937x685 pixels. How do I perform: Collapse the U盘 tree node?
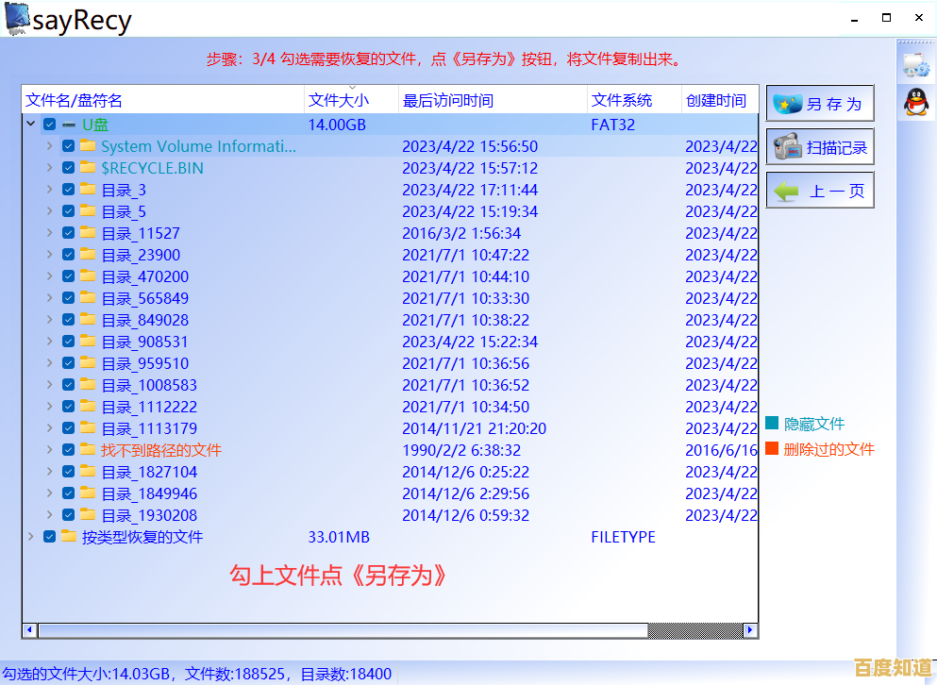(x=30, y=124)
